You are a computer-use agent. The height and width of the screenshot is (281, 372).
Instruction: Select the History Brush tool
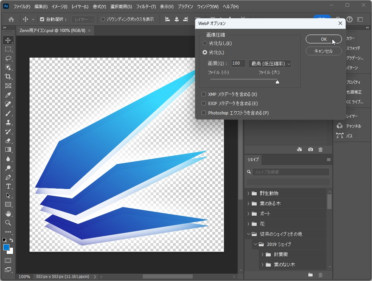(8, 131)
